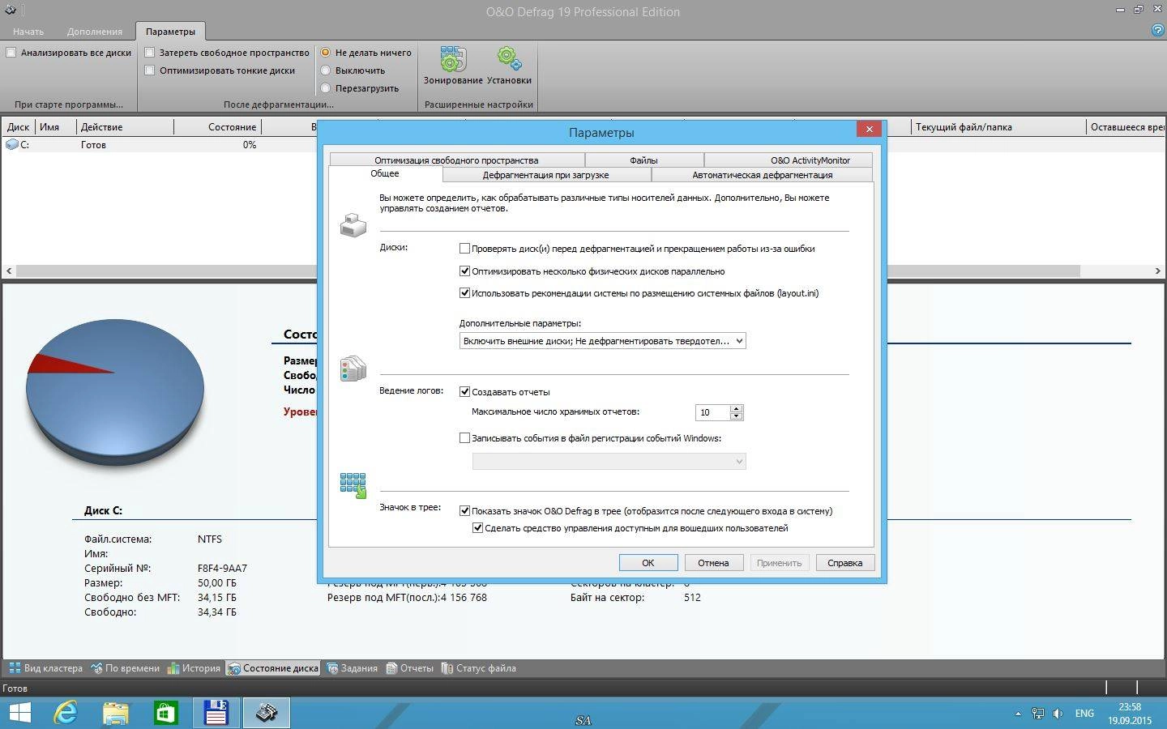Click the O&O Defrag title bar app icon

[x=10, y=11]
